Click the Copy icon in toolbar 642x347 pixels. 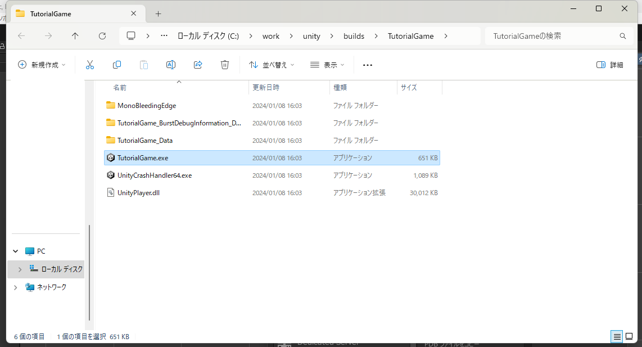(117, 65)
